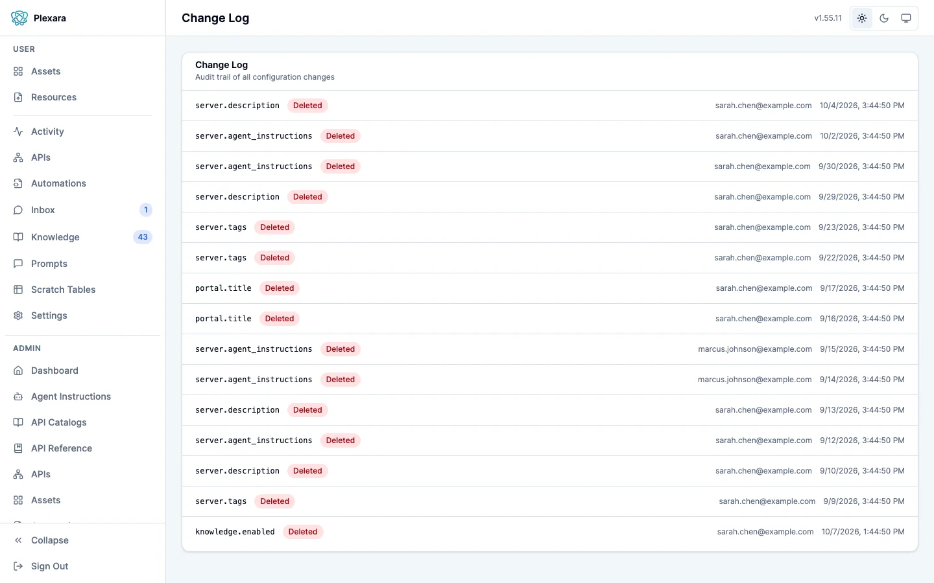Click marcus.johnson@example.com on the 9/15/2026 row

[x=755, y=349]
